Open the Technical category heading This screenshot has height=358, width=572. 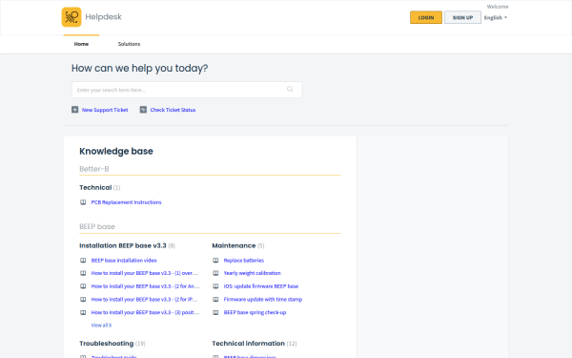tap(95, 187)
